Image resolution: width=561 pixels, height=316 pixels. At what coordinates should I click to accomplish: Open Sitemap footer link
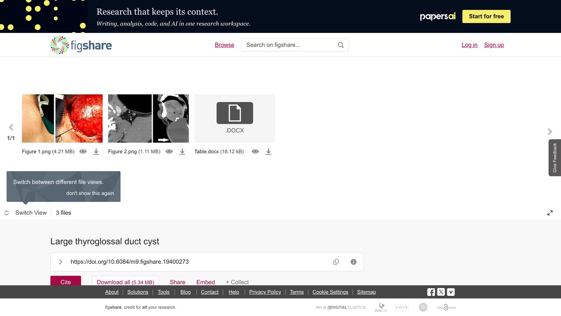coord(366,292)
